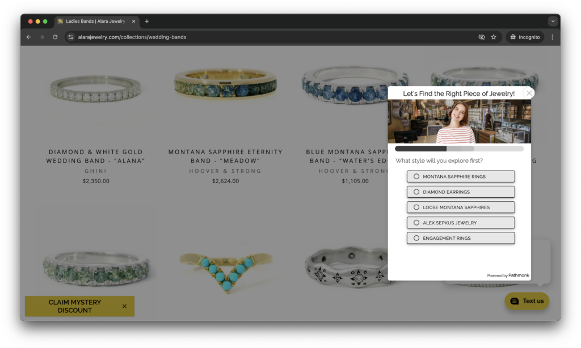Reload the wedding-bands page
Viewport: 581px width, 348px height.
(55, 37)
